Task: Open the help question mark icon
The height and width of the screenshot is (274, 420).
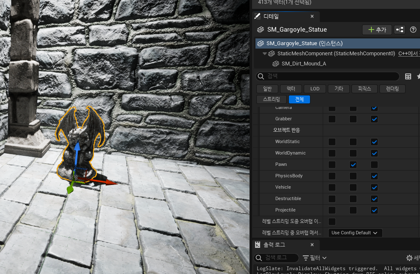Action: pyautogui.click(x=413, y=30)
